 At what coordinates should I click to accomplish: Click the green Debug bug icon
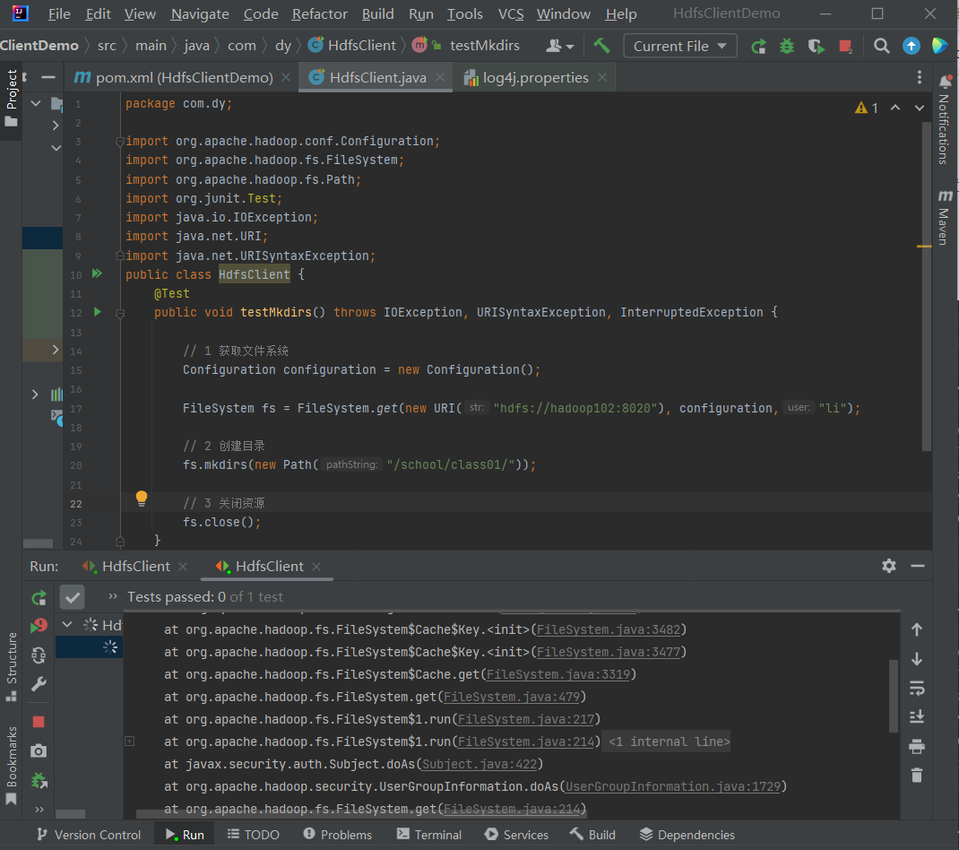pyautogui.click(x=787, y=46)
